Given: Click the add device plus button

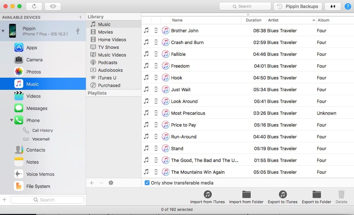Looking at the screenshot, I should point(4,200).
